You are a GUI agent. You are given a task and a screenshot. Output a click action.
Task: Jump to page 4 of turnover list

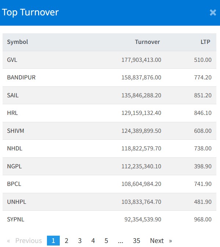coord(93,240)
